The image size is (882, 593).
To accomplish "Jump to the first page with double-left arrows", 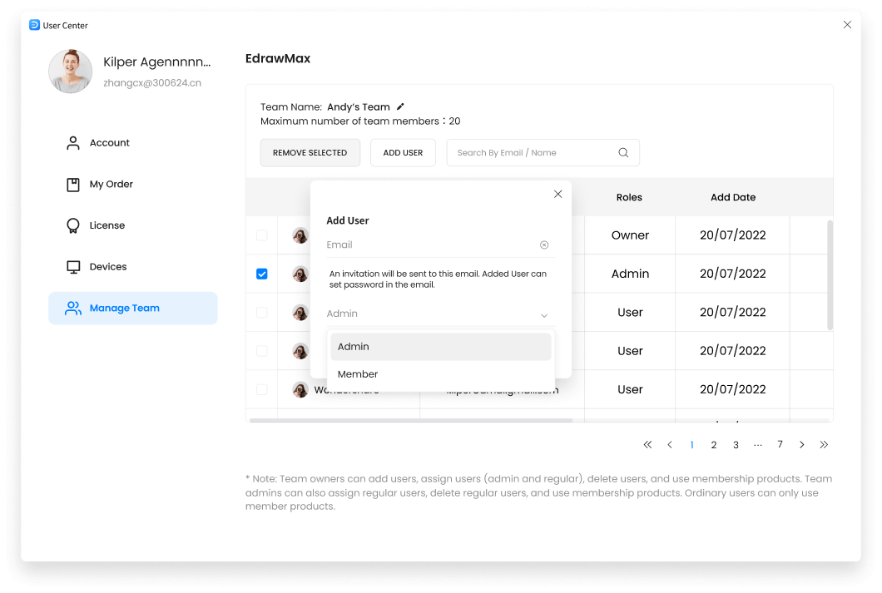I will [647, 445].
